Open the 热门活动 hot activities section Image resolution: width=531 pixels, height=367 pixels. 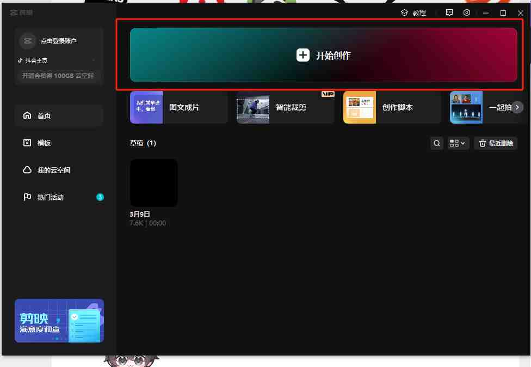50,197
